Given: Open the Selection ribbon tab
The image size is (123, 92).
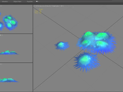Looking at the screenshot, I should click(x=5, y=2).
